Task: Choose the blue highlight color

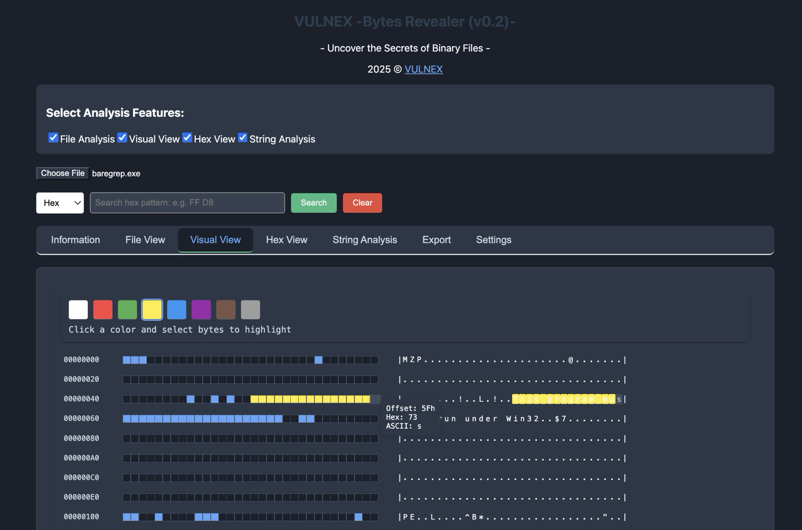Action: tap(176, 310)
